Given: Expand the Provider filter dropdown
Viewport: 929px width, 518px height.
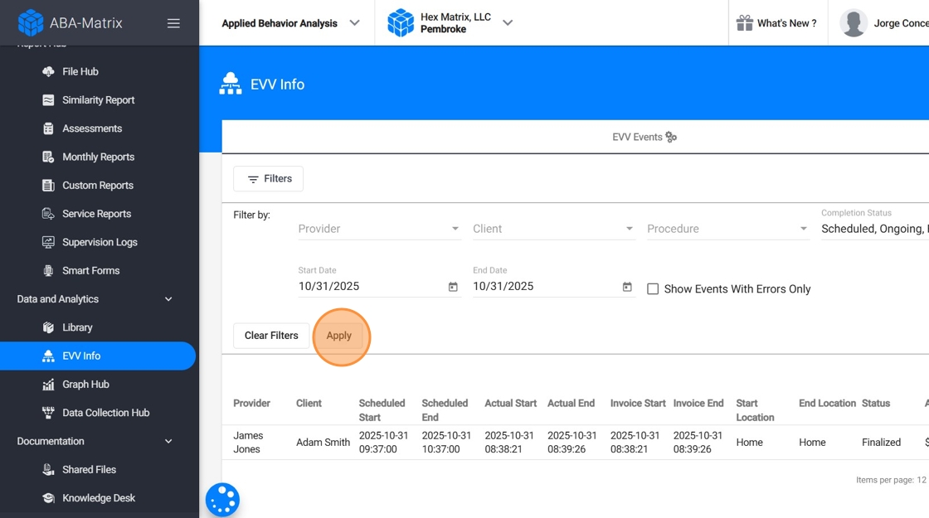Looking at the screenshot, I should (x=379, y=229).
